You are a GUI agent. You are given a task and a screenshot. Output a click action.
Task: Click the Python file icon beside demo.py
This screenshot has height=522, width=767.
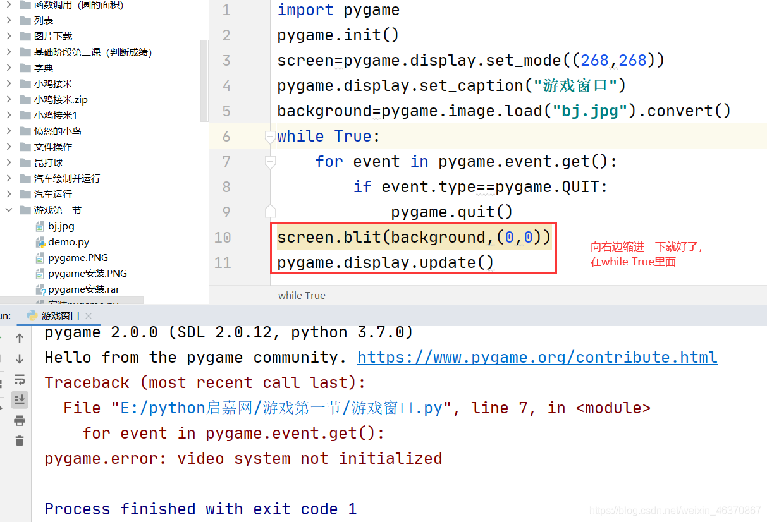pyautogui.click(x=39, y=241)
